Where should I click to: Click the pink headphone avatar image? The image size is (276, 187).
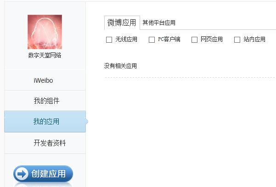point(45,32)
